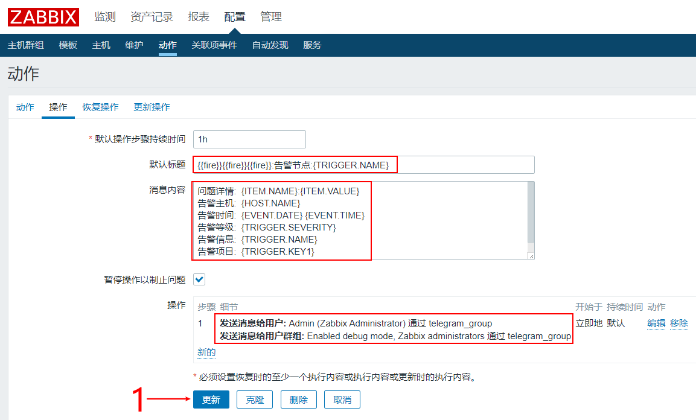Open the 管理 top menu

(x=271, y=17)
